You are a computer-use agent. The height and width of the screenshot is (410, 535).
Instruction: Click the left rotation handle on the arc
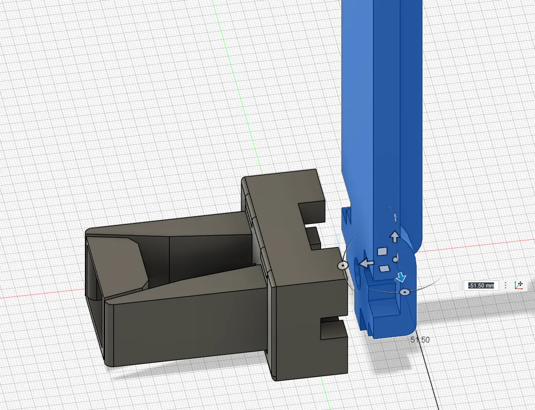343,265
